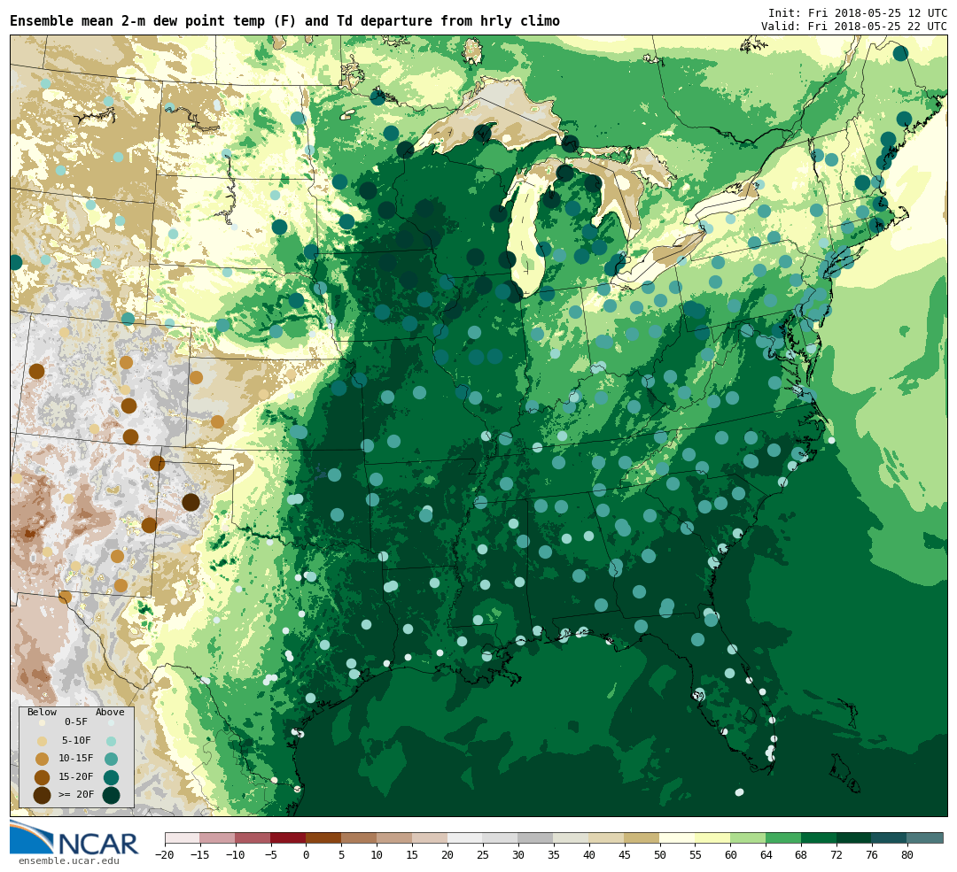The width and height of the screenshot is (957, 872).
Task: Click the '5-10F' legend label
Action: pos(76,740)
